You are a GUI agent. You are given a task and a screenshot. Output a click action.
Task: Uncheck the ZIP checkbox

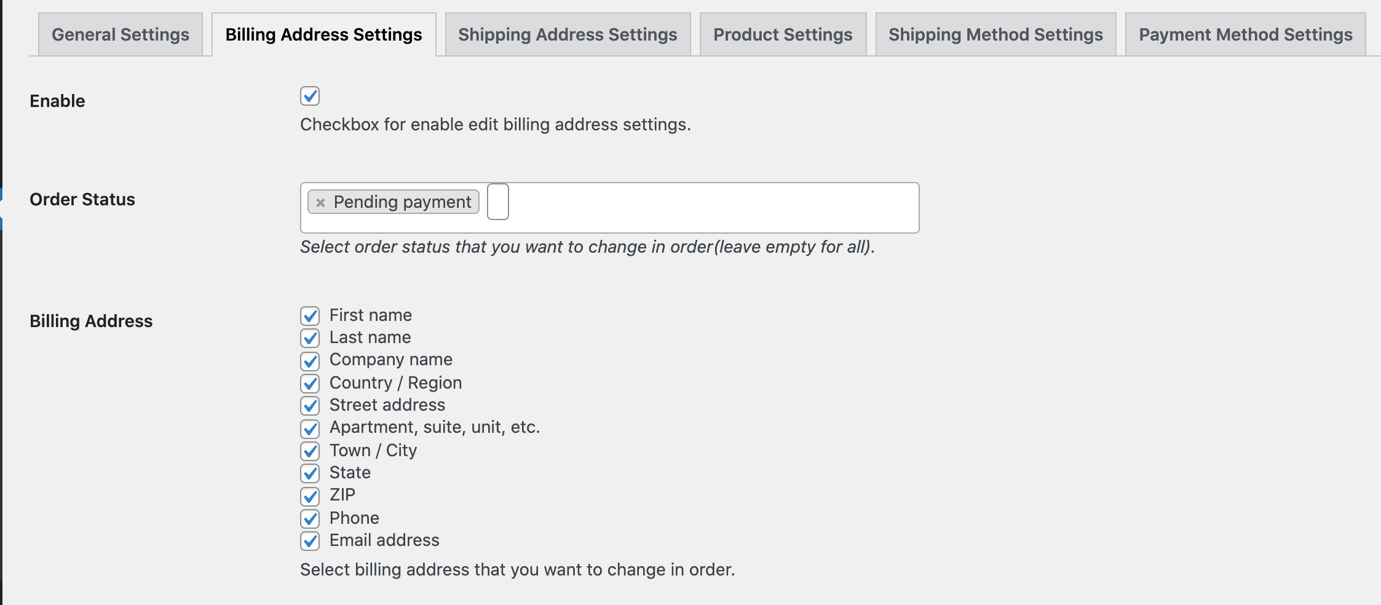click(310, 496)
